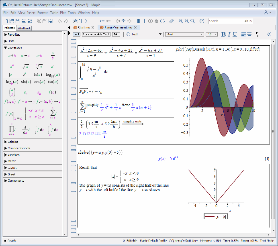Click the help question mark icon

coord(201,21)
